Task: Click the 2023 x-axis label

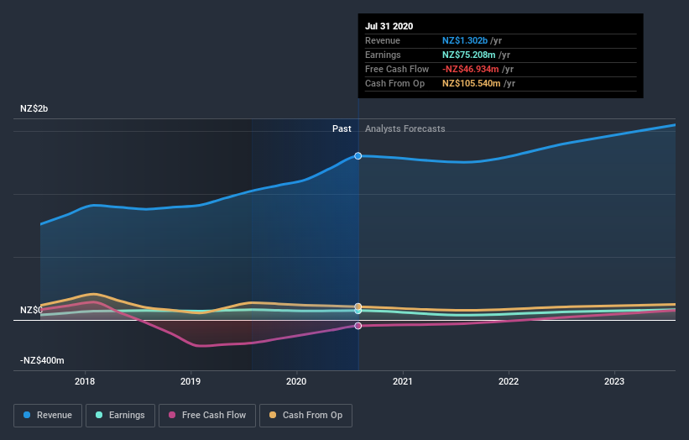Action: coord(614,381)
